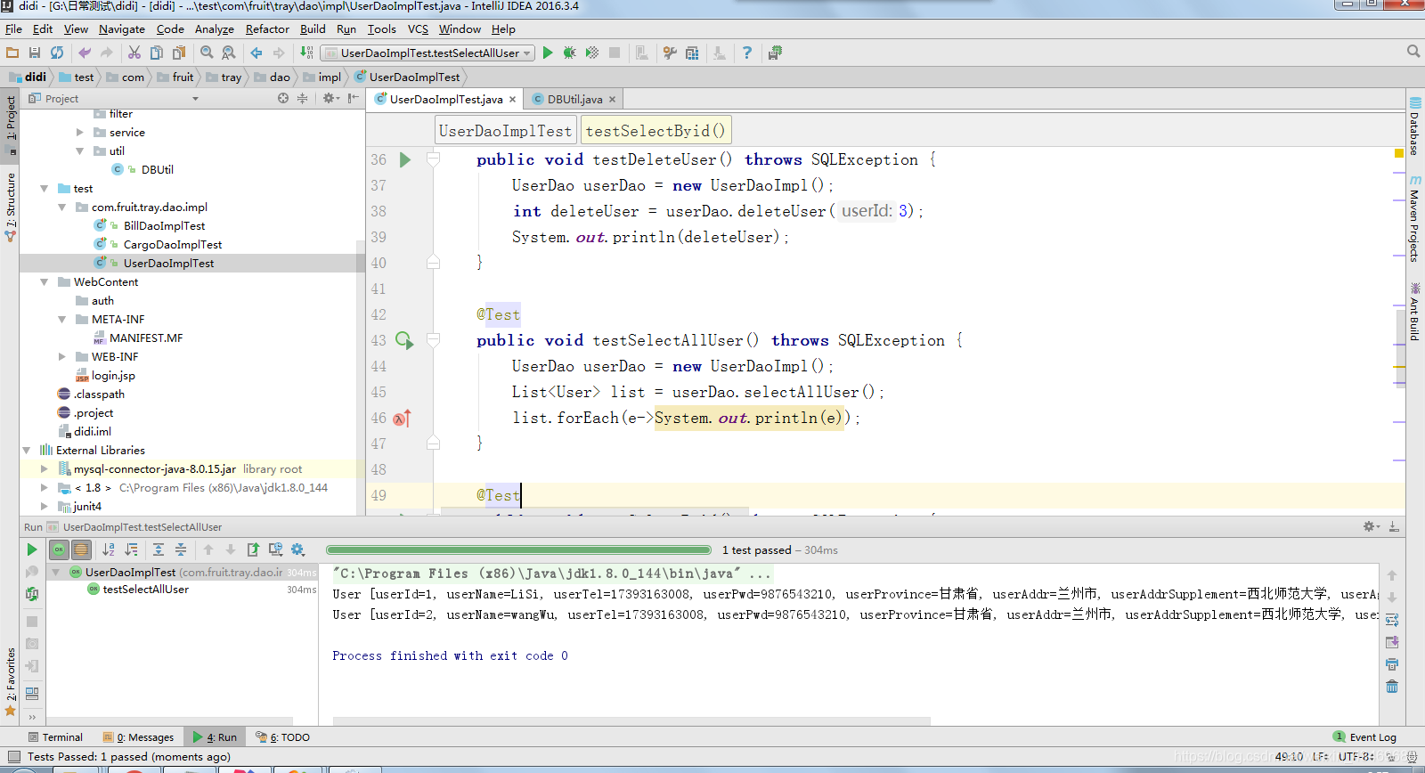This screenshot has height=773, width=1425.
Task: Click the Synchronize toolbar icon
Action: [57, 53]
